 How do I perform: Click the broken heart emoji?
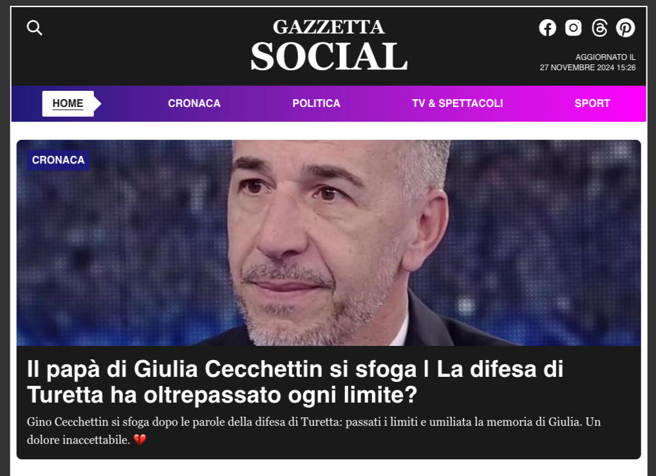[x=140, y=439]
